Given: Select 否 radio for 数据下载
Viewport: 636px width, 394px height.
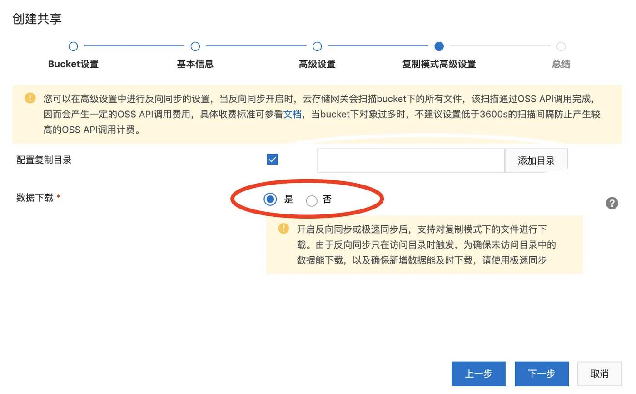Looking at the screenshot, I should (312, 200).
